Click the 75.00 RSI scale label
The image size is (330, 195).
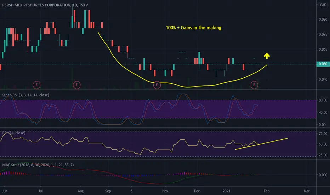[x=323, y=133]
